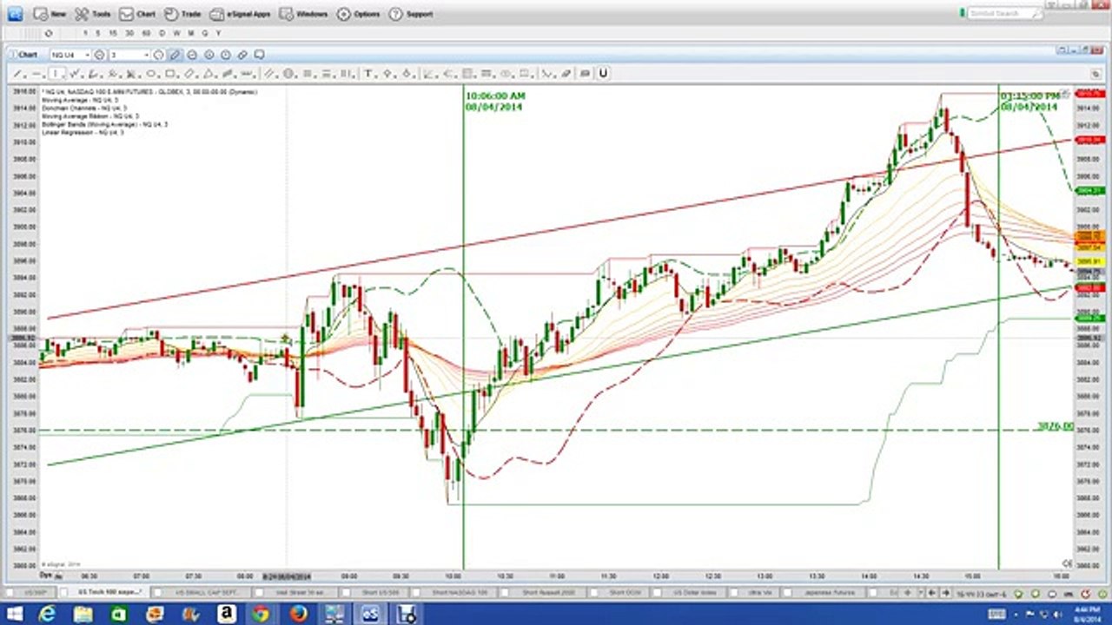Select the eraser tool in drawing toolbar

point(566,74)
